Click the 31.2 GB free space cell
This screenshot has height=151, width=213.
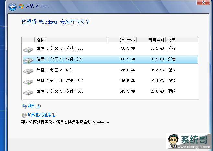(157, 48)
